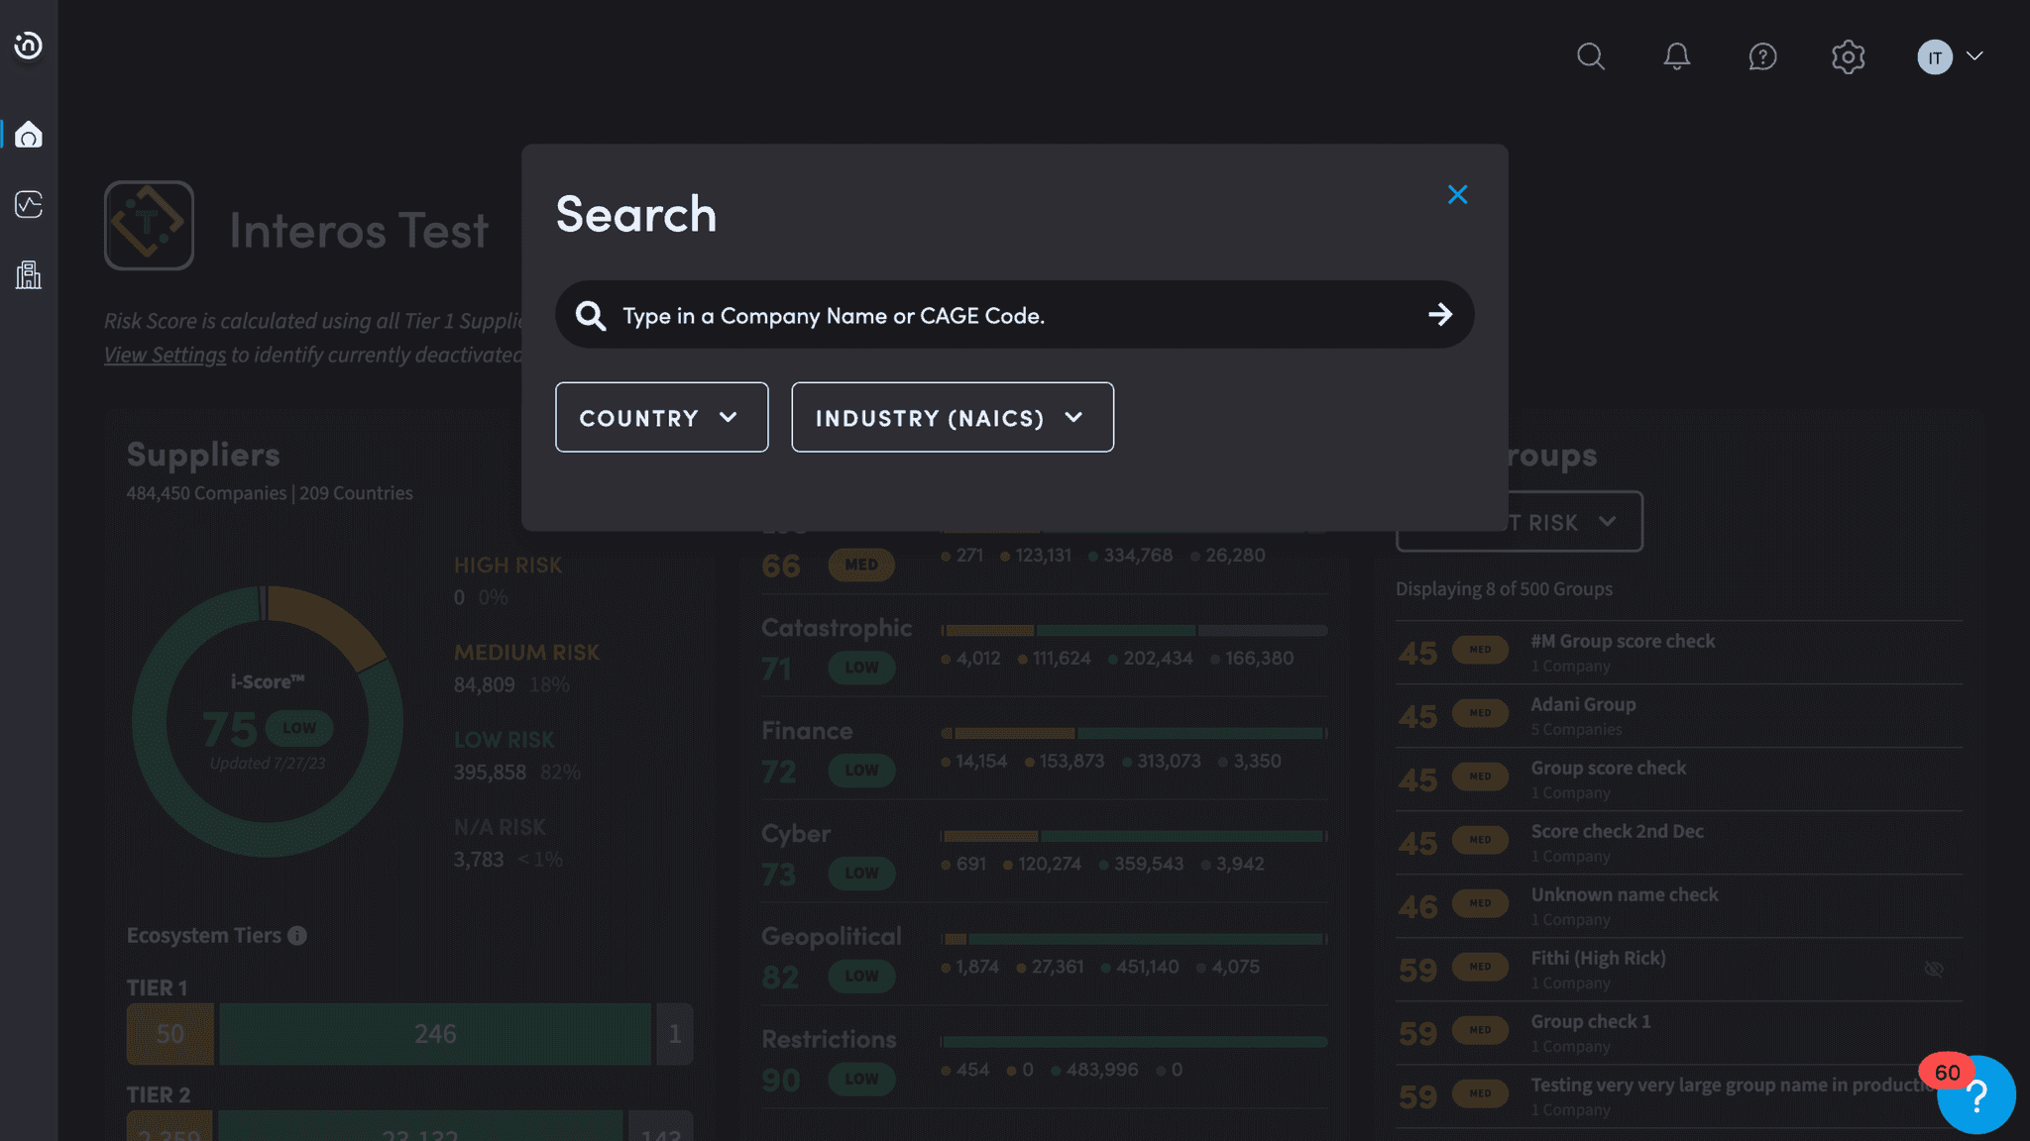Viewport: 2030px width, 1141px height.
Task: Click Tier 1 N/A segment showing 1
Action: point(675,1034)
